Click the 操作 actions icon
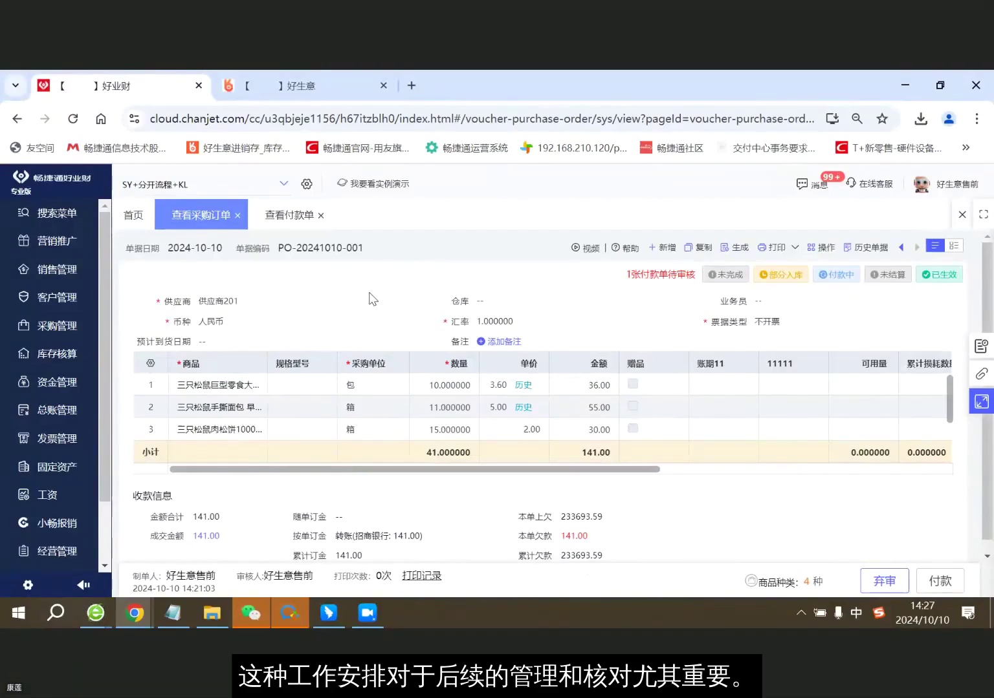Image resolution: width=994 pixels, height=698 pixels. (821, 247)
